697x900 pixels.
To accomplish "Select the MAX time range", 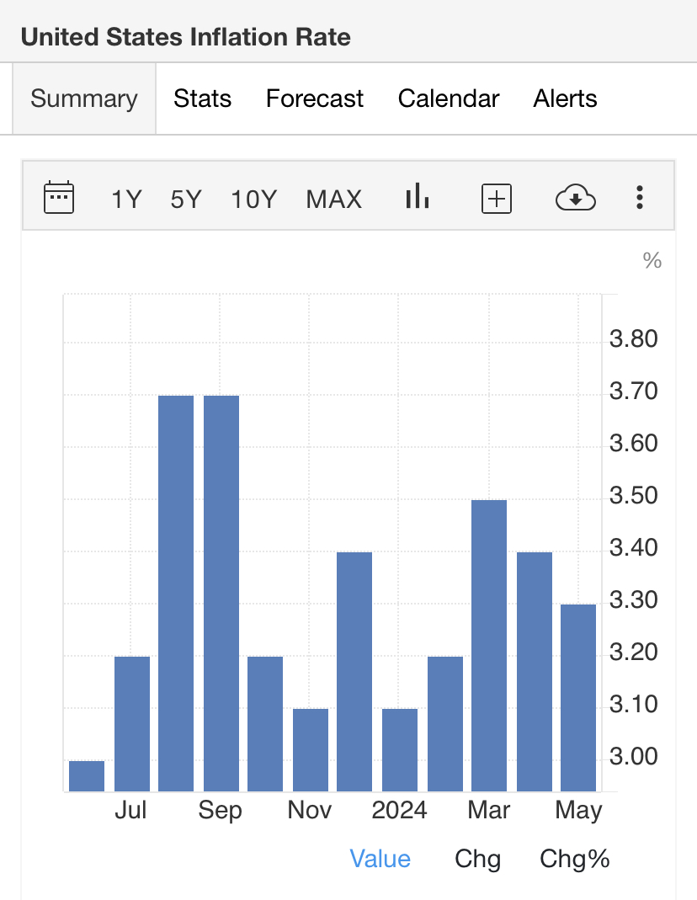I will click(334, 200).
